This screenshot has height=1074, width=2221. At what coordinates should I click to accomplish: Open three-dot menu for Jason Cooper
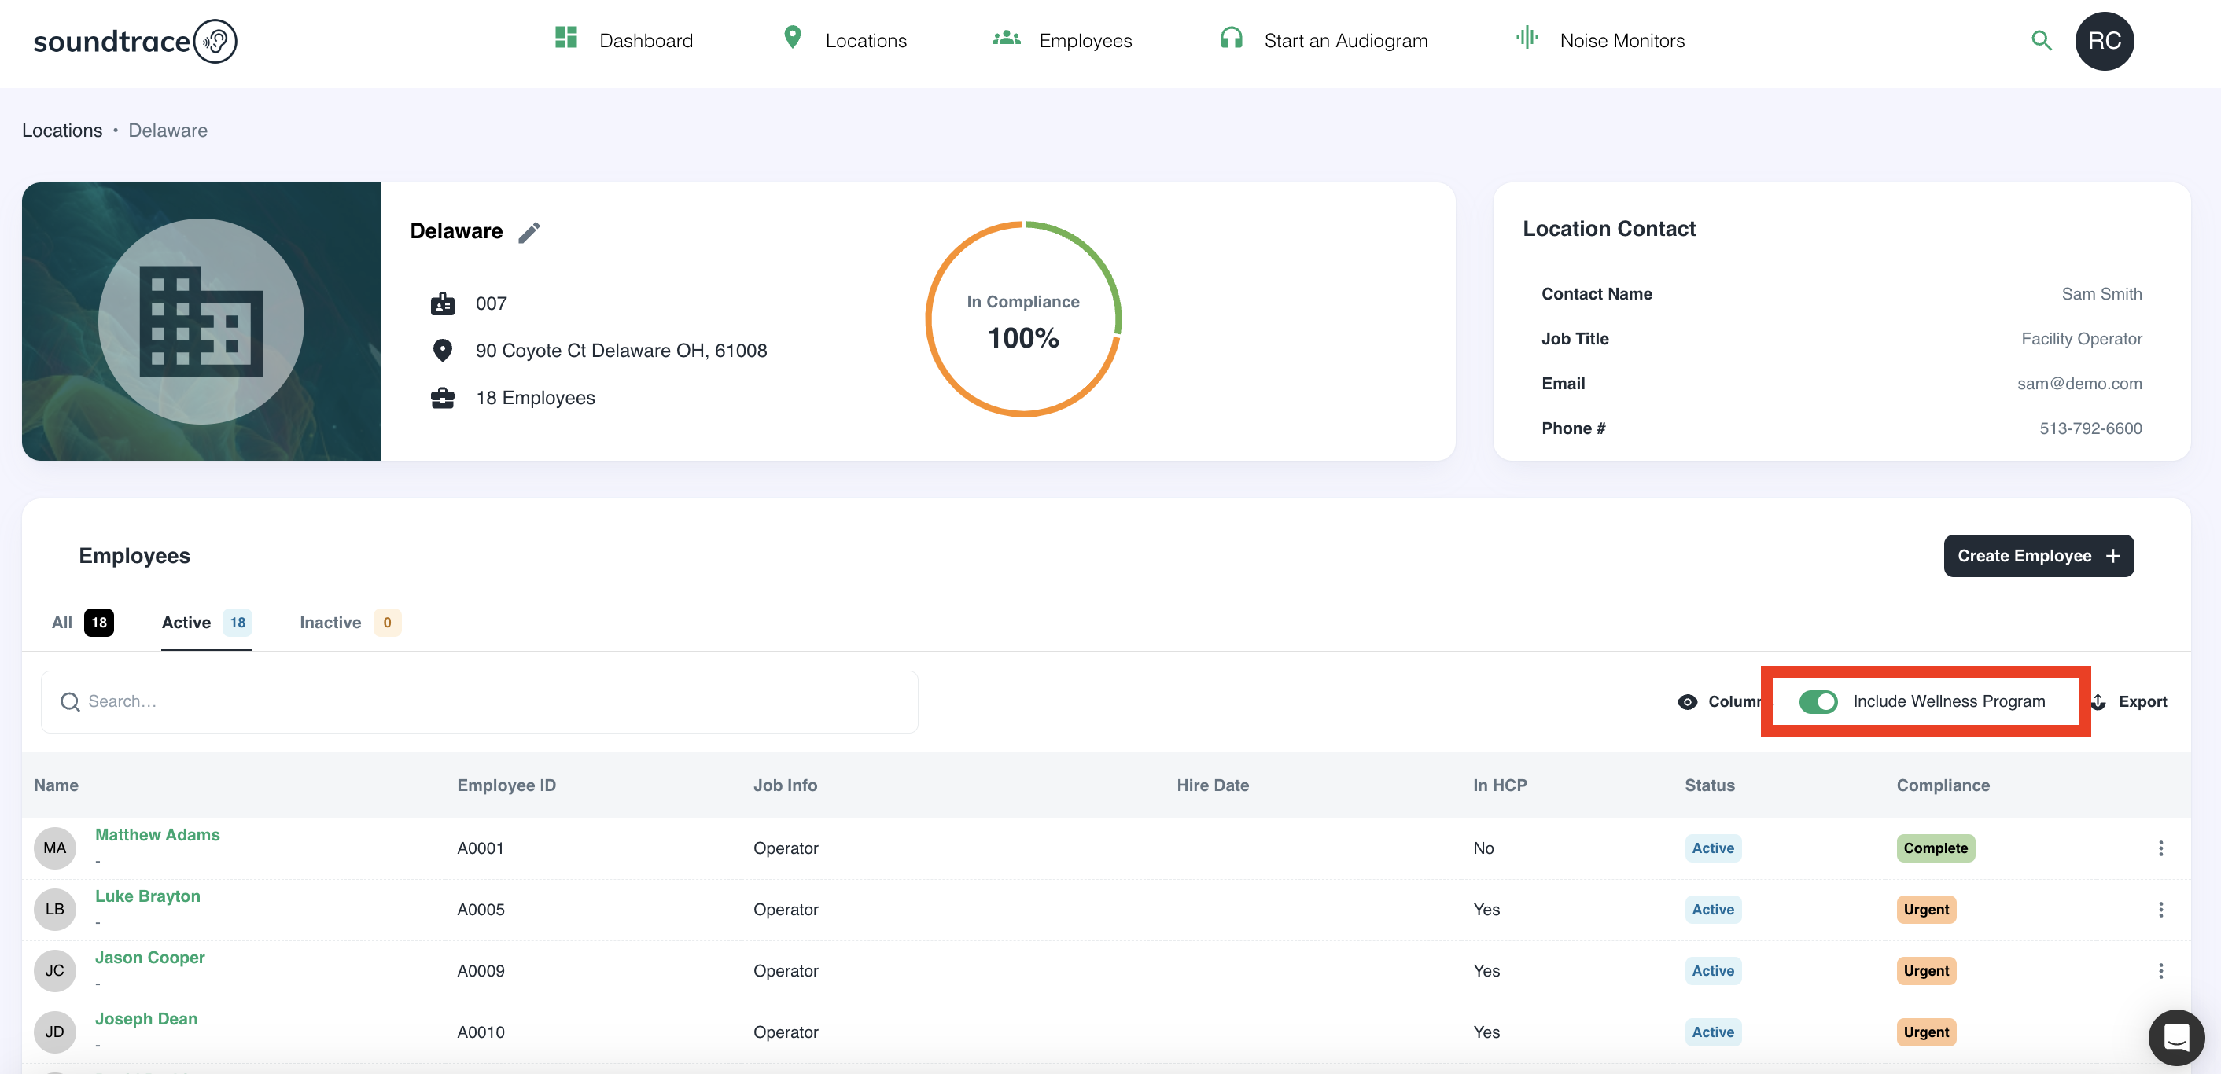(2160, 970)
